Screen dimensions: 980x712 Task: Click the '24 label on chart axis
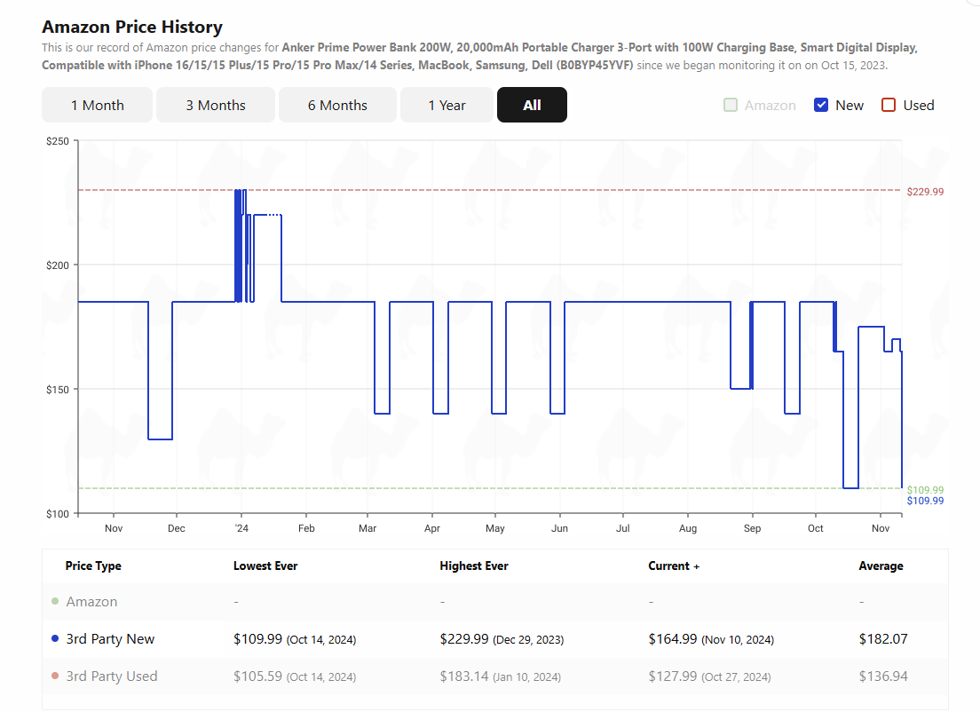241,528
